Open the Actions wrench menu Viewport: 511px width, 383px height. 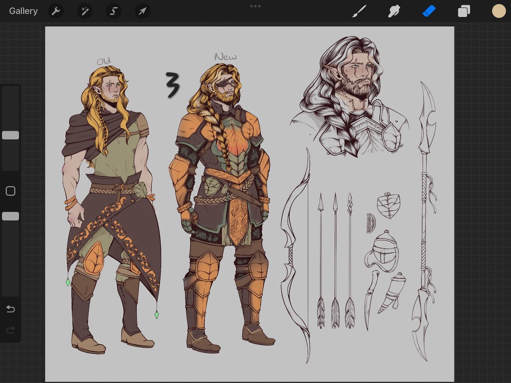click(56, 11)
